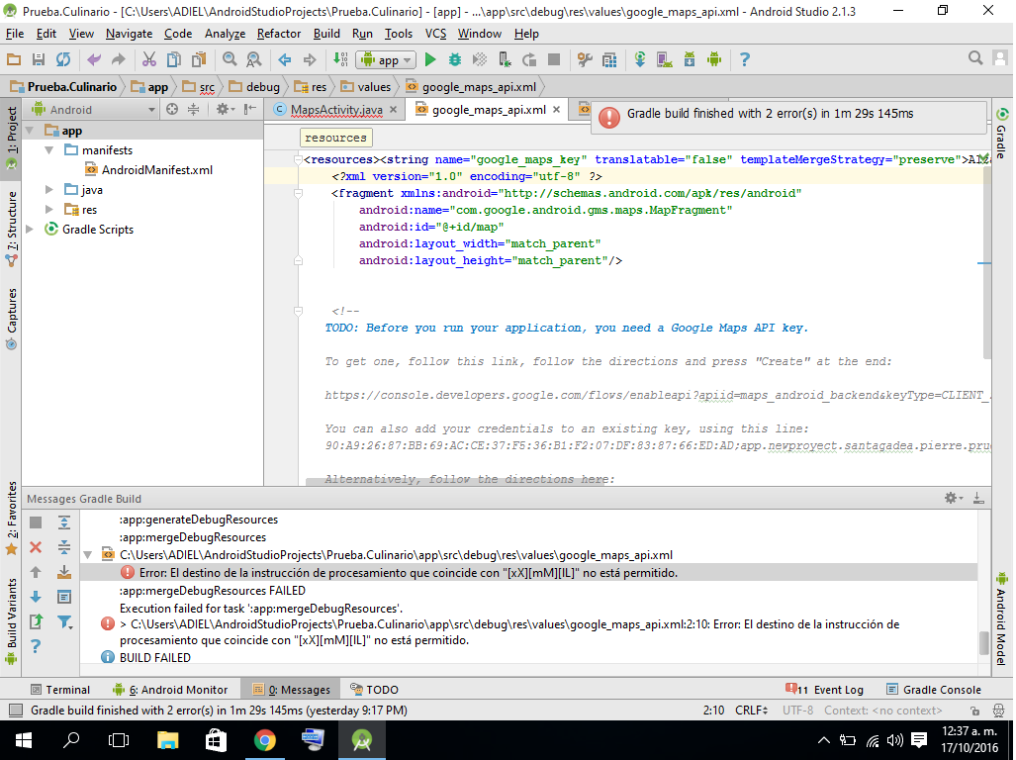1016x760 pixels.
Task: Click the Help question mark toolbar icon
Action: (x=745, y=59)
